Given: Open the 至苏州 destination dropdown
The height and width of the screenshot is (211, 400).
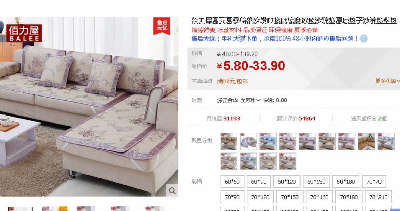Looking at the screenshot, I should click(250, 100).
